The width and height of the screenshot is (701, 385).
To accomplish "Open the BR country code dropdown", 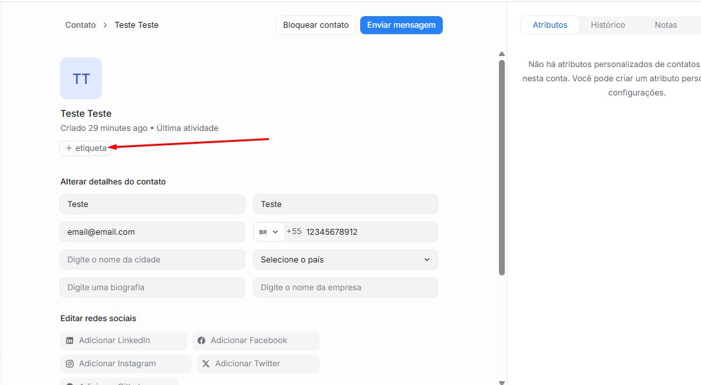I will click(x=269, y=232).
